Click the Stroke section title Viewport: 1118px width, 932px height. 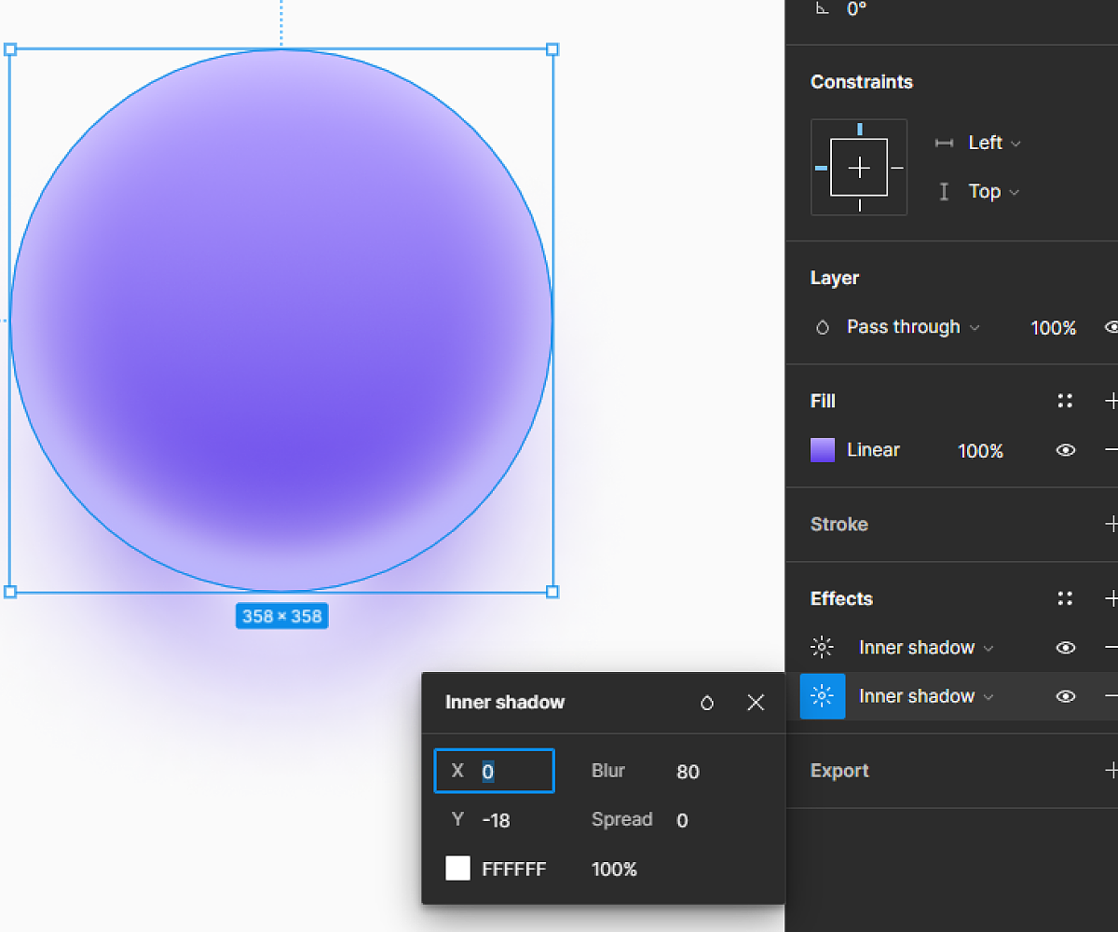pyautogui.click(x=839, y=524)
